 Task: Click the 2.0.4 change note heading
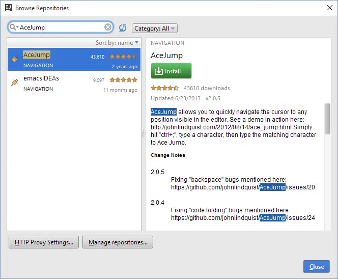(157, 203)
